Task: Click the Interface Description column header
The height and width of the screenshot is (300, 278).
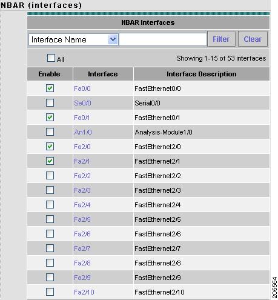Action: [202, 74]
